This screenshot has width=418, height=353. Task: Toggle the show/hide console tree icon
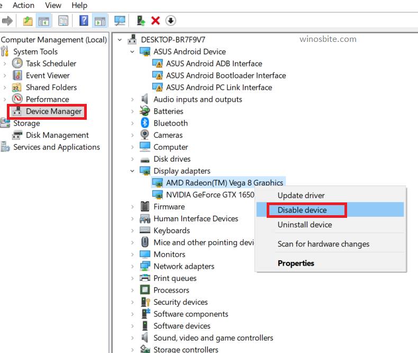click(44, 21)
